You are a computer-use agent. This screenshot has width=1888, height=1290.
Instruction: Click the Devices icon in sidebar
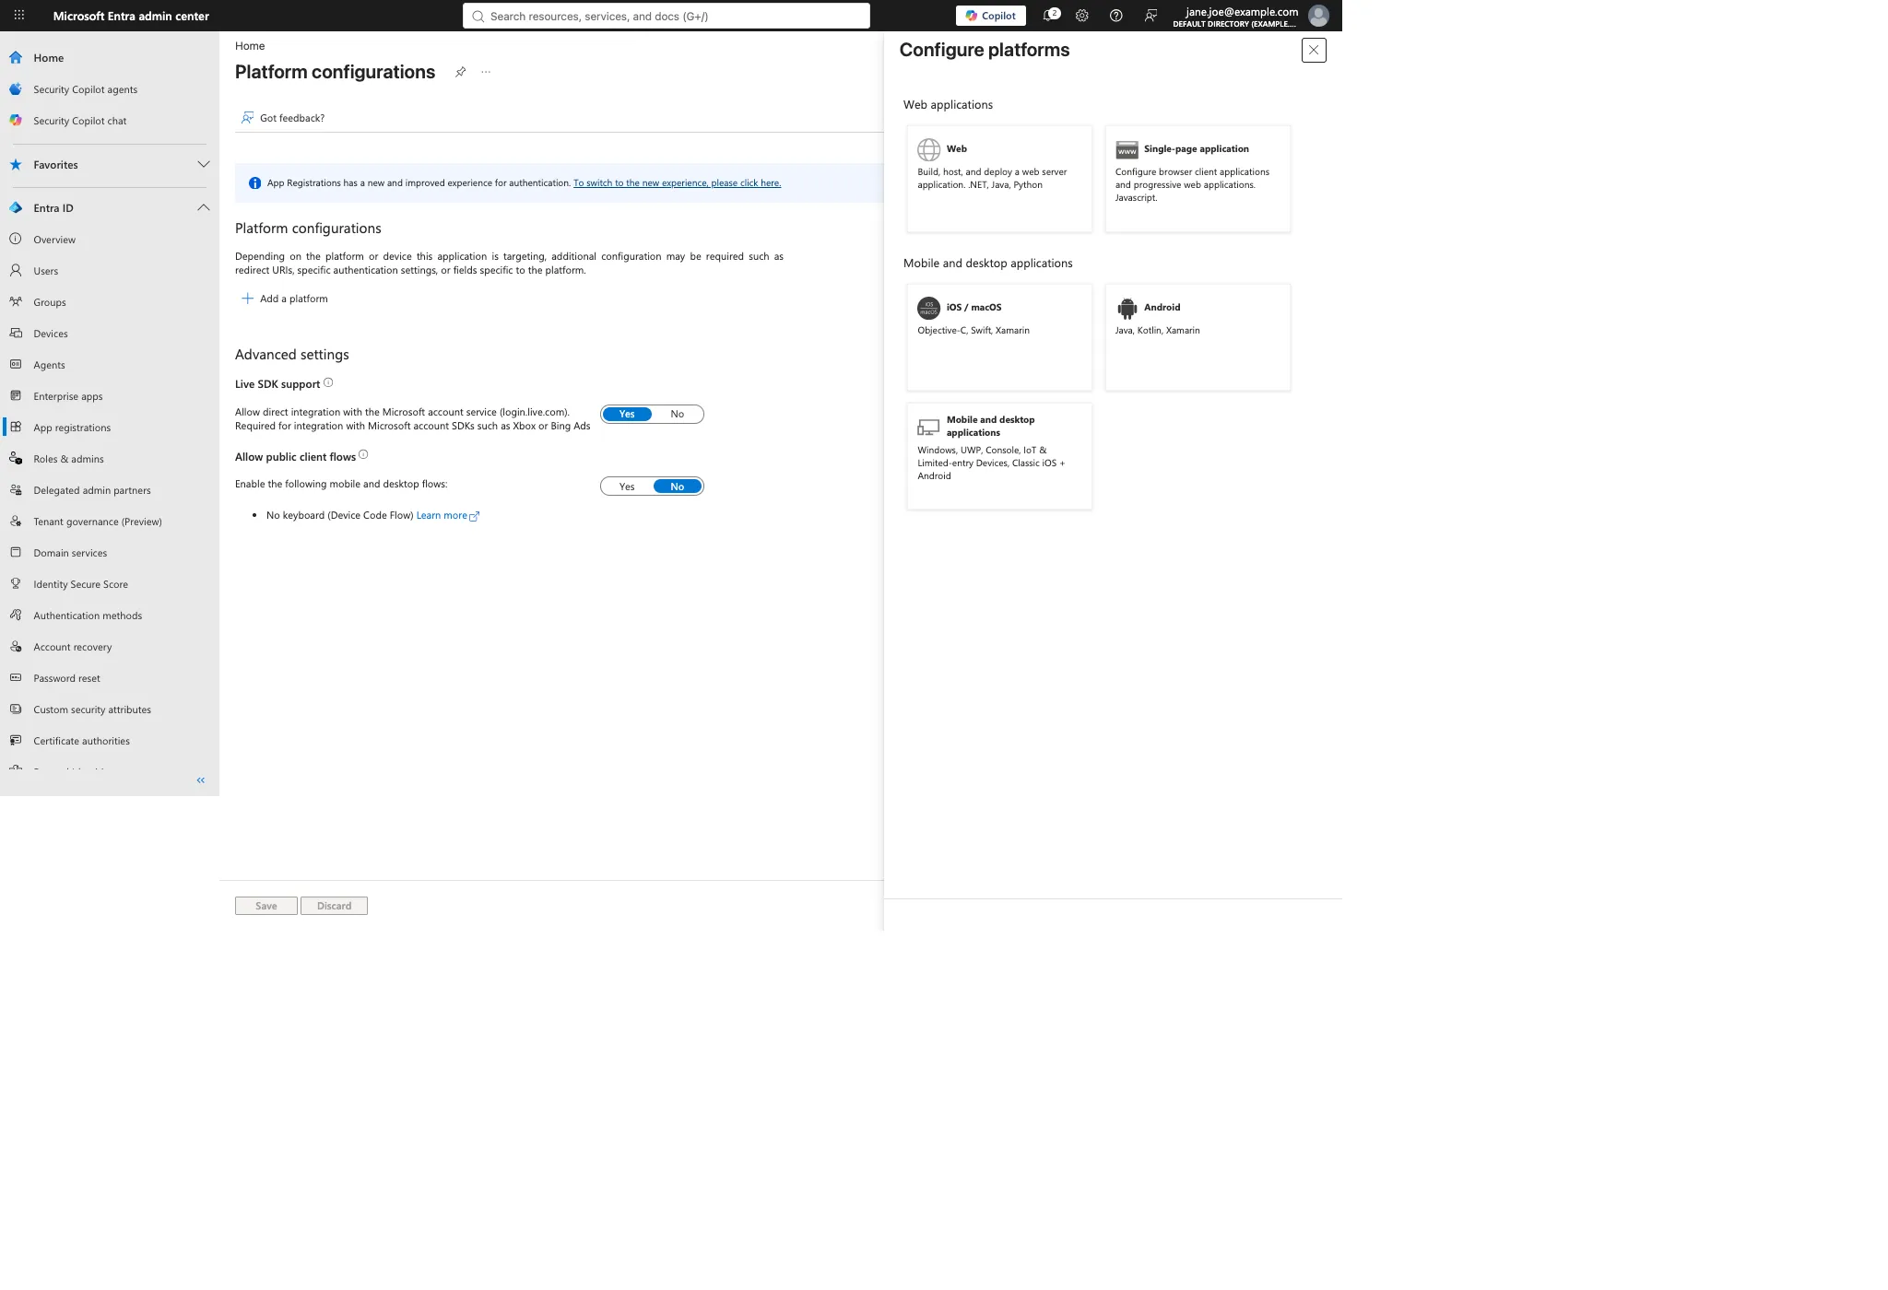pyautogui.click(x=16, y=334)
